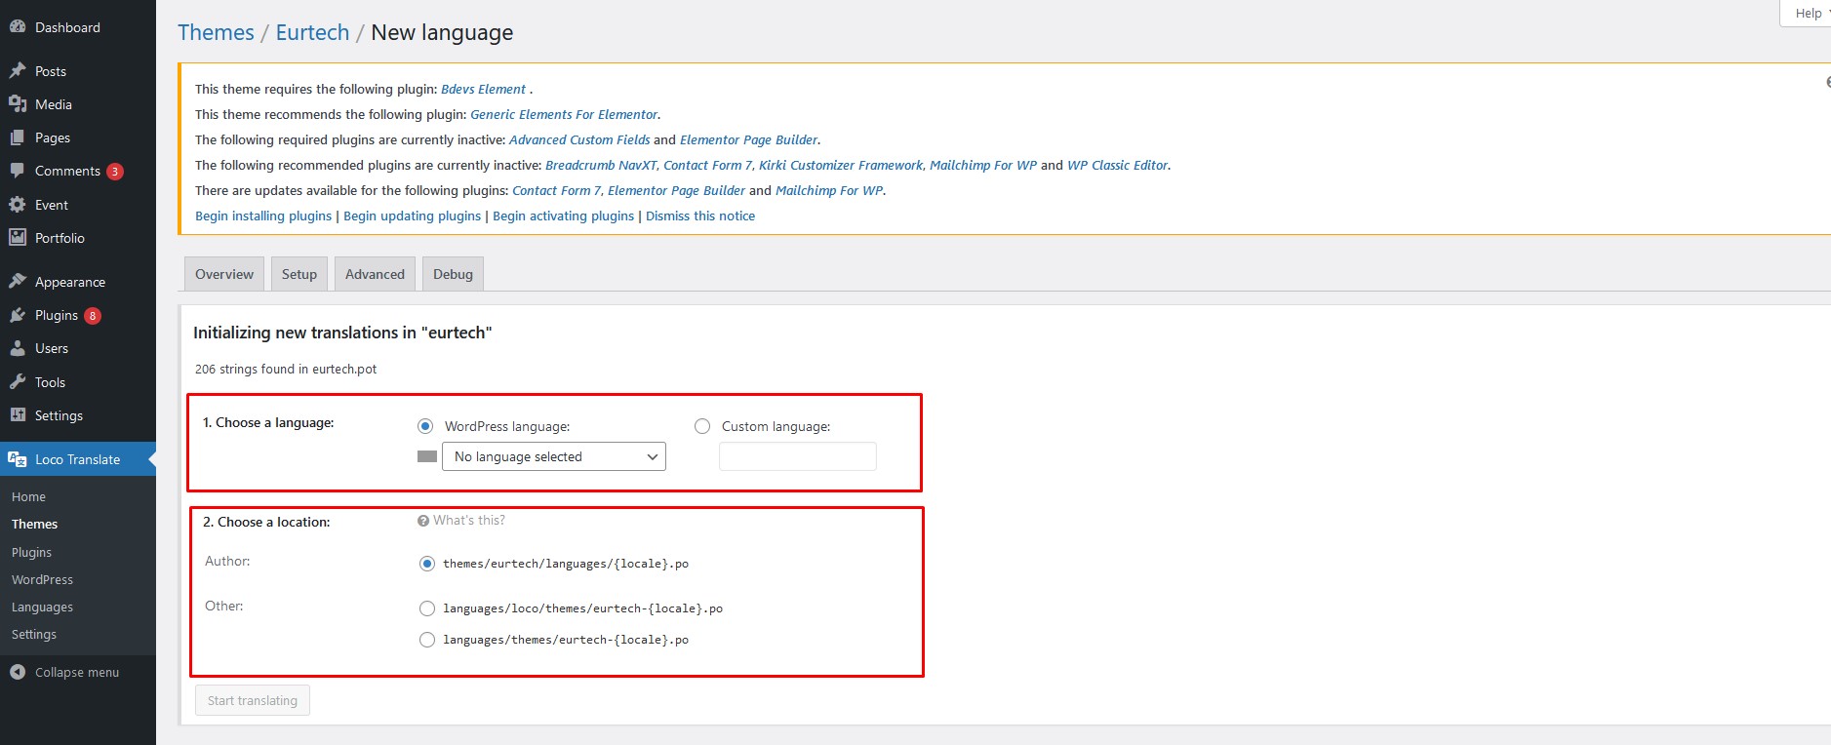Click the Portfolio image icon
The height and width of the screenshot is (745, 1831).
(18, 238)
